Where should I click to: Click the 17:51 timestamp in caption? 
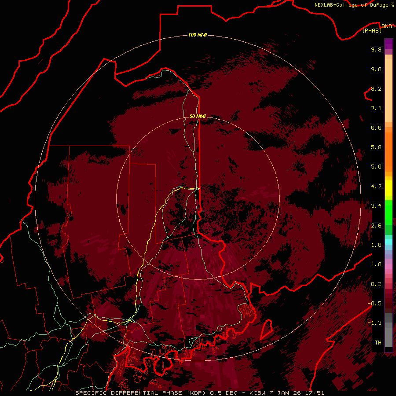(x=315, y=393)
